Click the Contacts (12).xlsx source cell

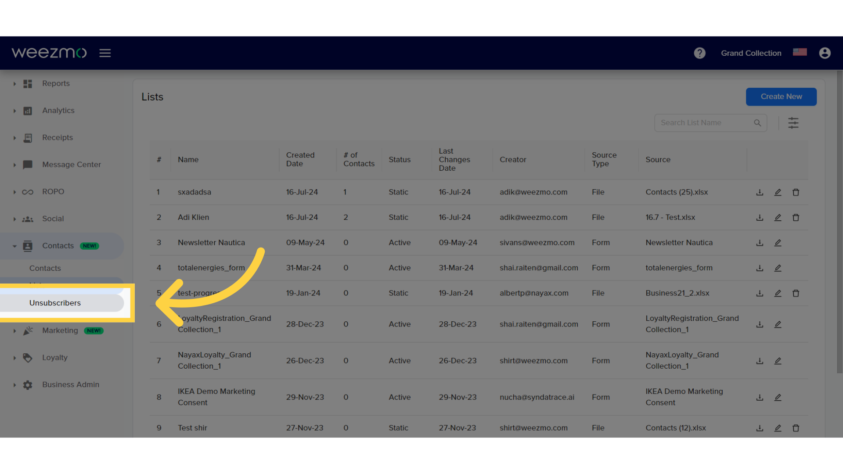[676, 428]
